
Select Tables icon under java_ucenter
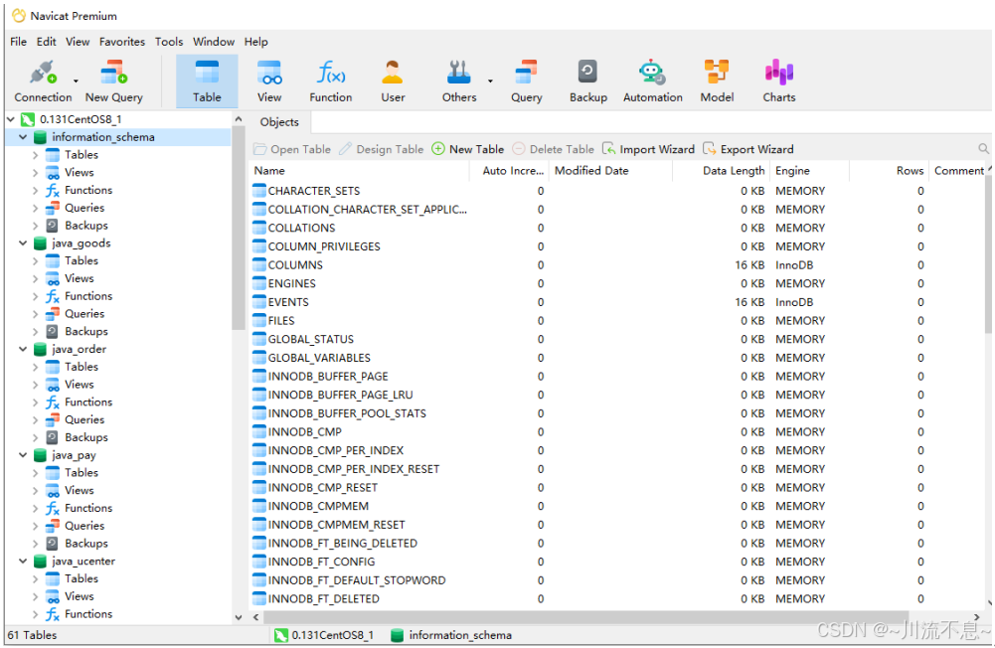coord(53,578)
